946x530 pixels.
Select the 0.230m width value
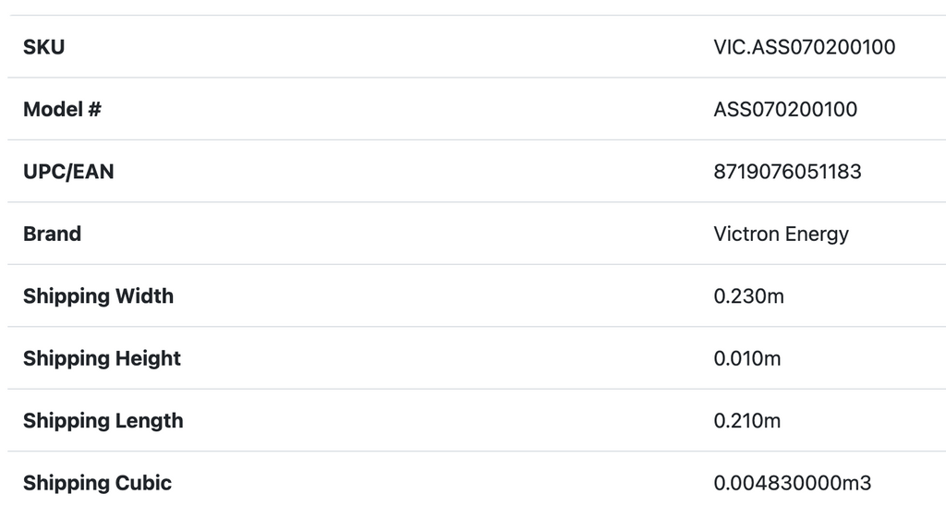[748, 296]
